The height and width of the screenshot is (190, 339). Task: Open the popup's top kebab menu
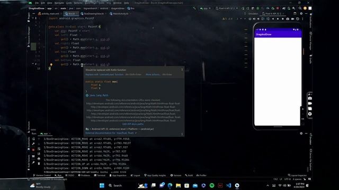[182, 70]
